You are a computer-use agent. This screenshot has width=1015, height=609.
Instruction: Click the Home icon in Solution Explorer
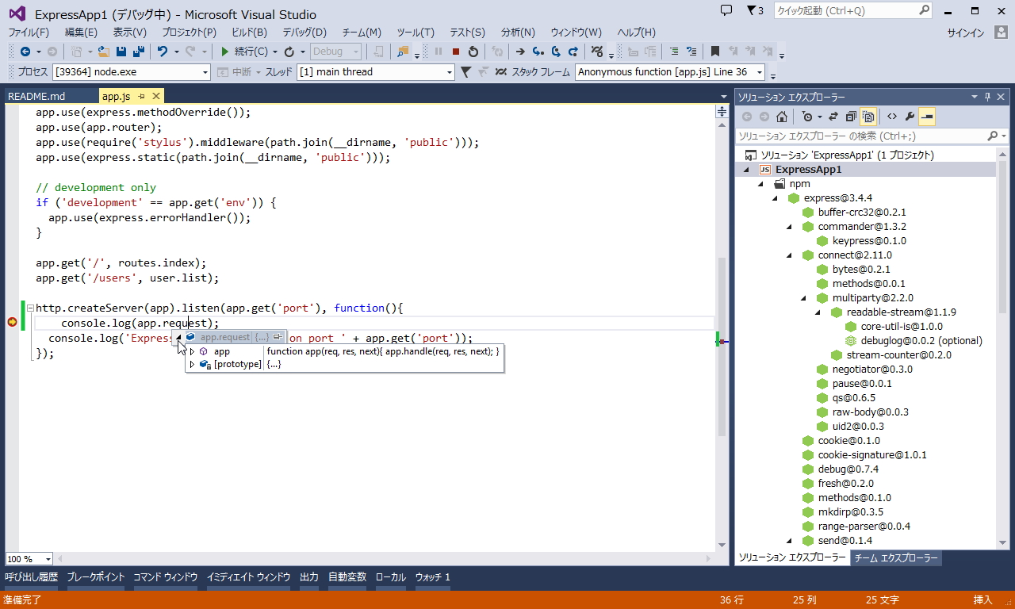(782, 117)
